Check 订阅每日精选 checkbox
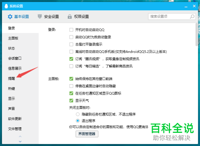The height and width of the screenshot is (146, 200). 71,66
